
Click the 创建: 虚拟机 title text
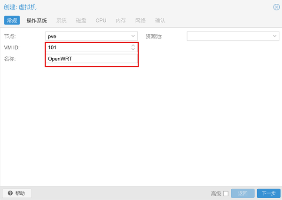[x=20, y=7]
